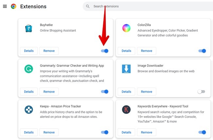Screen dimensions: 213x140
Task: Click the Buyhatke extension name
Action: 46,25
